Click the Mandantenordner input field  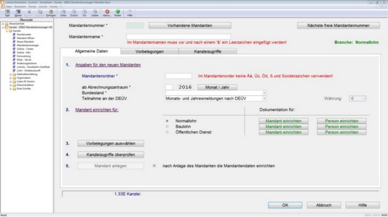(179, 76)
